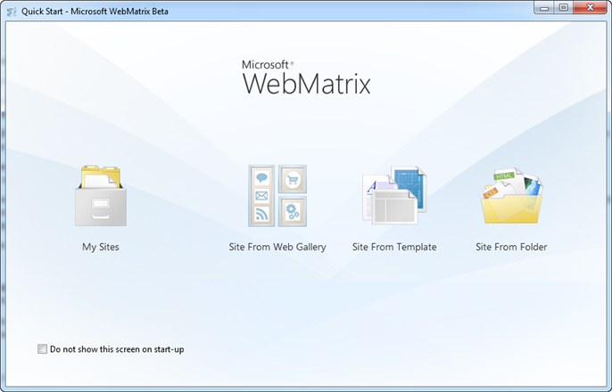The height and width of the screenshot is (392, 612).
Task: Maximize the Quick Start window
Action: (563, 7)
